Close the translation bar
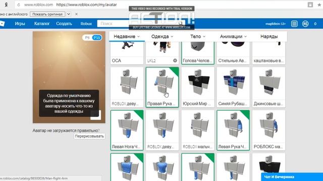 pos(76,14)
